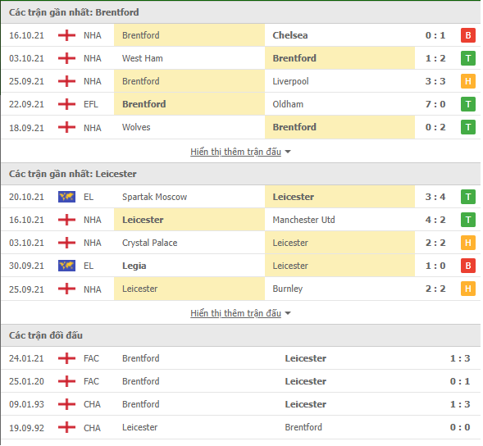
Task: Click the green T badge for West Ham match
Action: [x=467, y=58]
